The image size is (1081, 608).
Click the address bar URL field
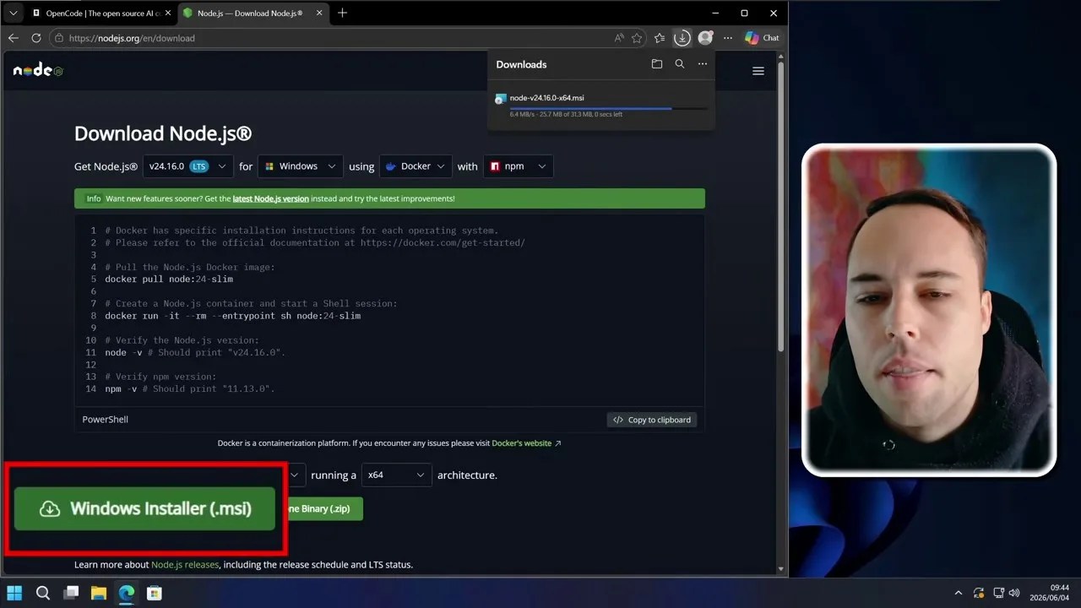338,38
